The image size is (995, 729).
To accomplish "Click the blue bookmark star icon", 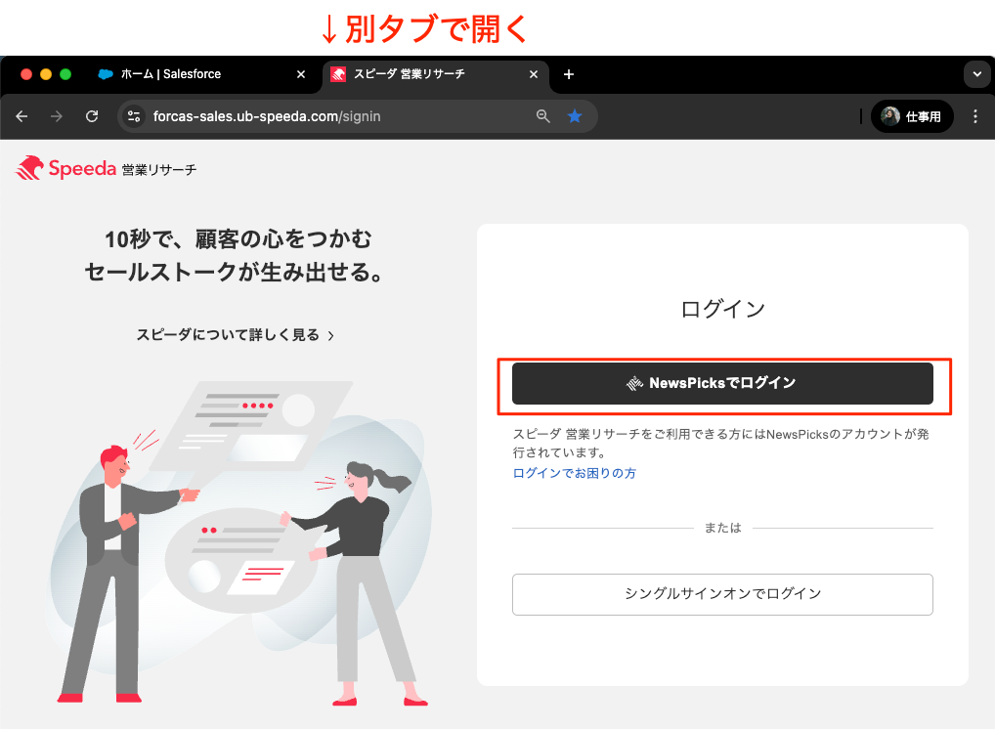I will [x=575, y=116].
